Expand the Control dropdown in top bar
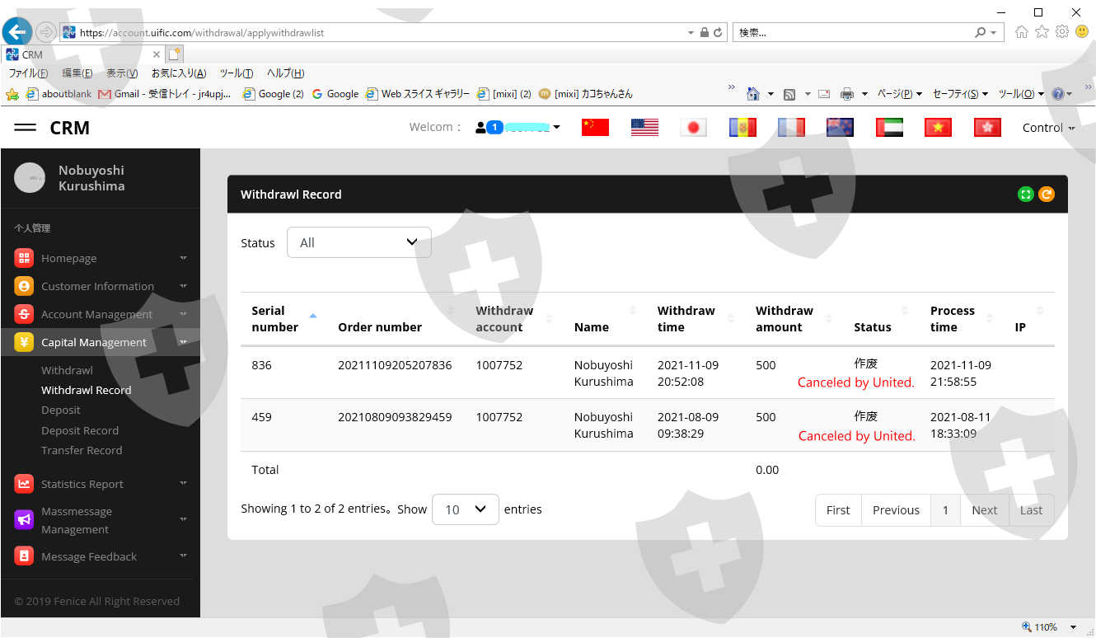Viewport: 1096px width, 638px height. coord(1047,128)
